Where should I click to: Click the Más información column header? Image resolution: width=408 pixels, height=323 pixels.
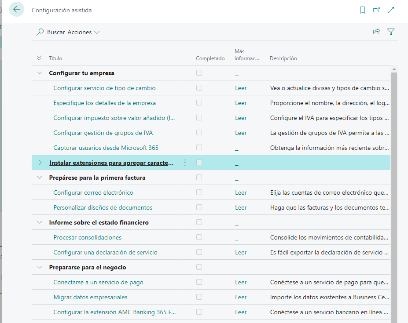(246, 55)
